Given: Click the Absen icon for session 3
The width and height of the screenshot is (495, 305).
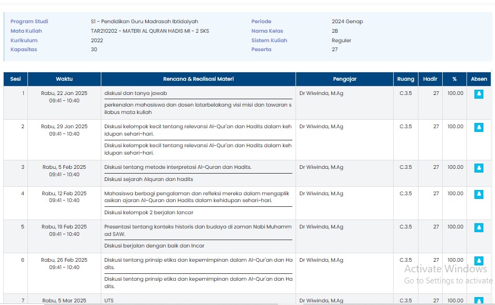Looking at the screenshot, I should point(479,168).
